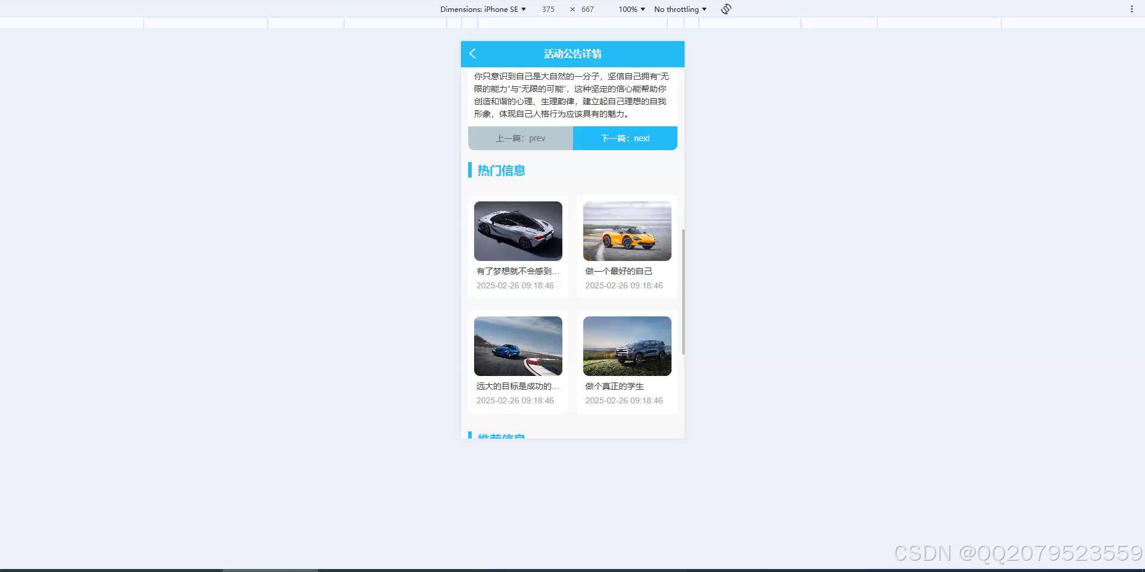The image size is (1145, 572).
Task: Open the article 做个真正的学生
Action: tap(614, 386)
